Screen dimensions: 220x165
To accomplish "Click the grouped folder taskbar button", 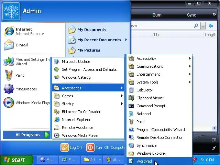I will 91,160.
